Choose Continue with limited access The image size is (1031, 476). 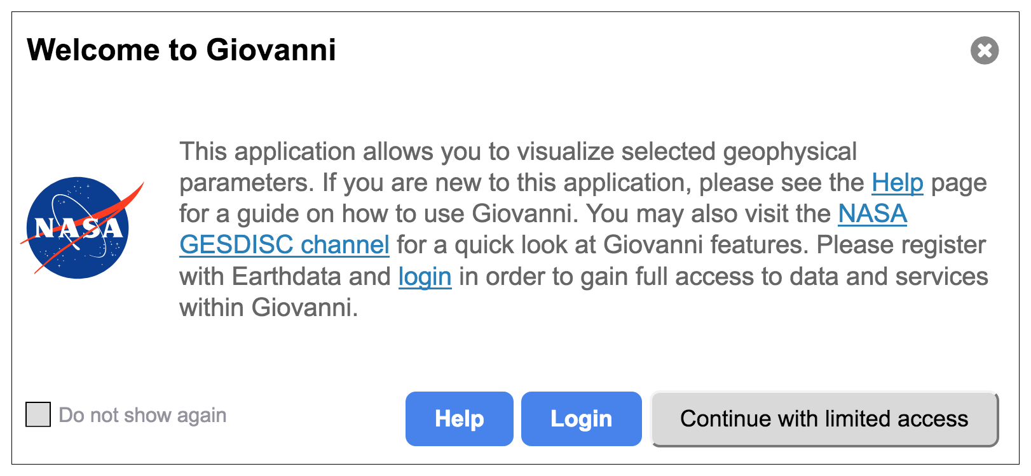pyautogui.click(x=824, y=419)
